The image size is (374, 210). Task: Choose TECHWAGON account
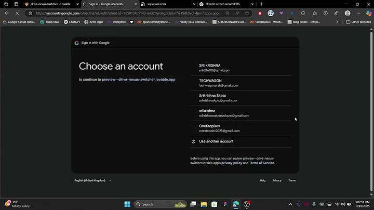coord(241,83)
